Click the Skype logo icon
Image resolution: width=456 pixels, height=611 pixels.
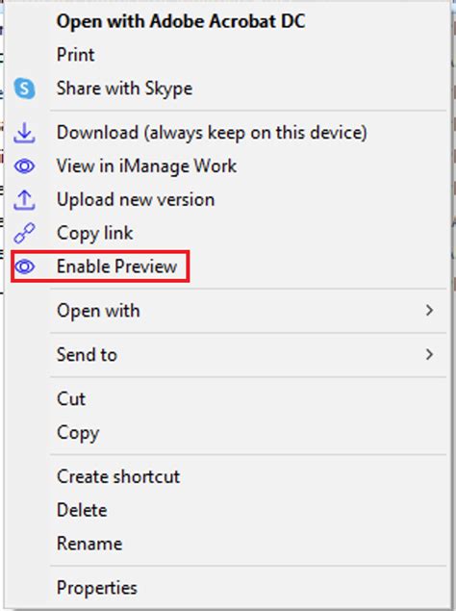pyautogui.click(x=24, y=89)
